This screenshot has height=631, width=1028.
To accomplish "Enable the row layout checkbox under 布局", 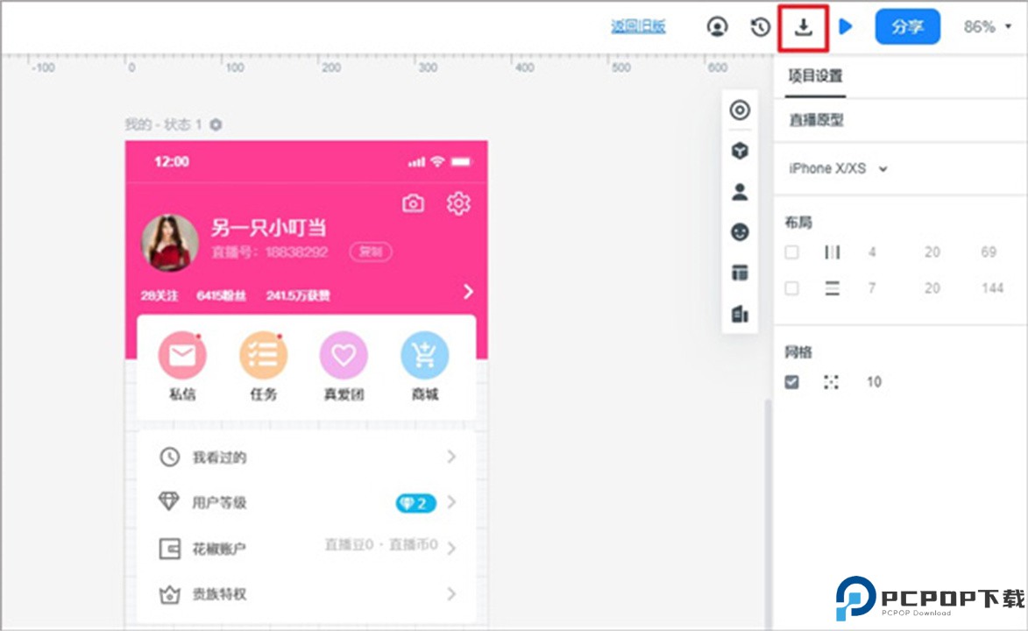I will pos(791,287).
